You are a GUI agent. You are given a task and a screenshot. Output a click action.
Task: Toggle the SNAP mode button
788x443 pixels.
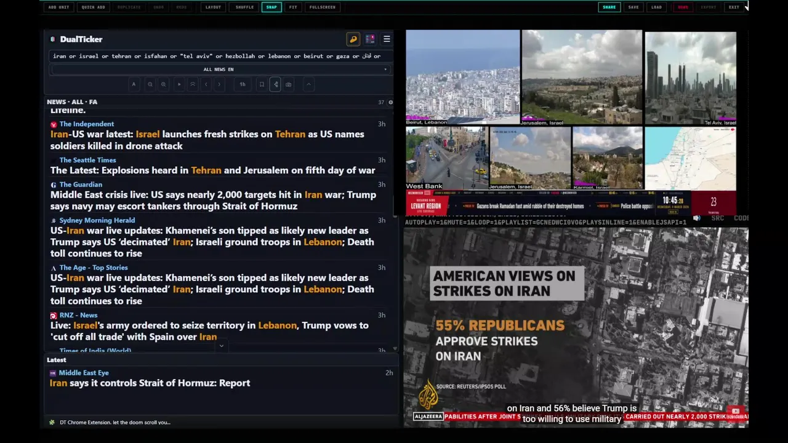(x=271, y=7)
